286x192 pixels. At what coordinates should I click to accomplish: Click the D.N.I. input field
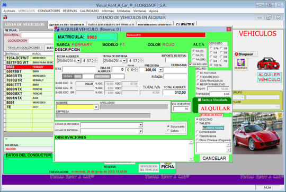tap(79, 69)
